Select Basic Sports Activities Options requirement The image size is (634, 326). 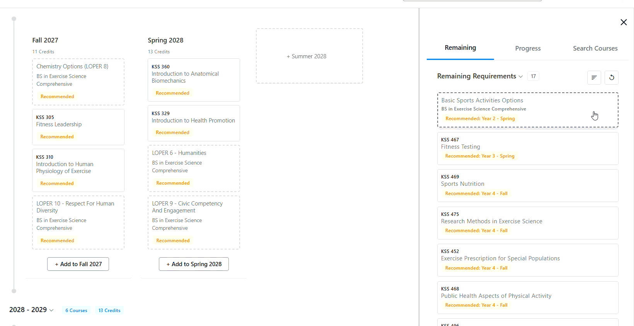528,110
